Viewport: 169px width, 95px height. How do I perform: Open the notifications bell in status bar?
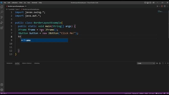click(168, 93)
